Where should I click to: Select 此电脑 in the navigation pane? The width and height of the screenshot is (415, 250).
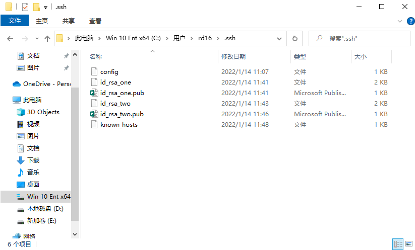[x=32, y=100]
